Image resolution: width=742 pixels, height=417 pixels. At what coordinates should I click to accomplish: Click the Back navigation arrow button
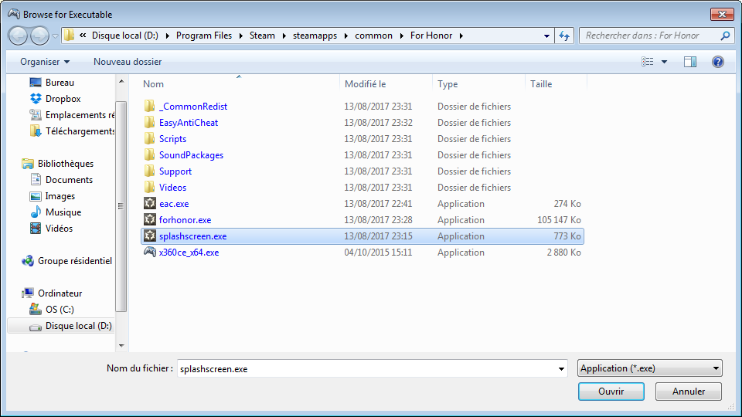[x=18, y=36]
